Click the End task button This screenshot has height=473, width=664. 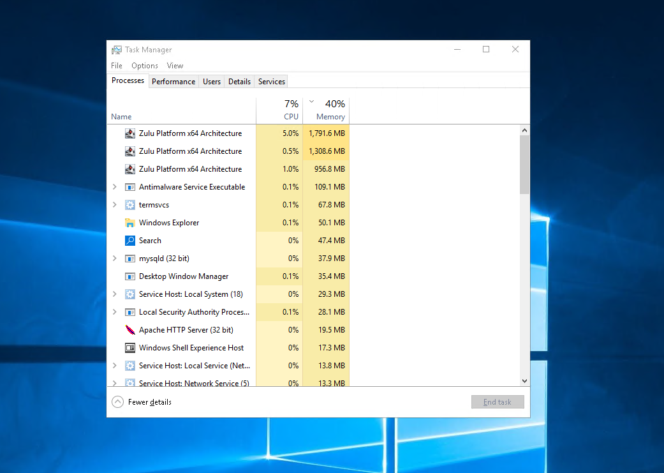[498, 402]
